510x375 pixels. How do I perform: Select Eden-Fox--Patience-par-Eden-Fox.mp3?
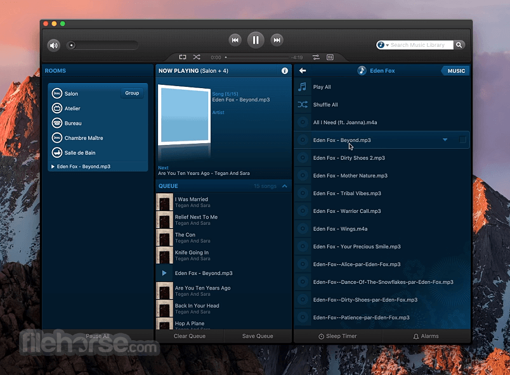[382, 317]
